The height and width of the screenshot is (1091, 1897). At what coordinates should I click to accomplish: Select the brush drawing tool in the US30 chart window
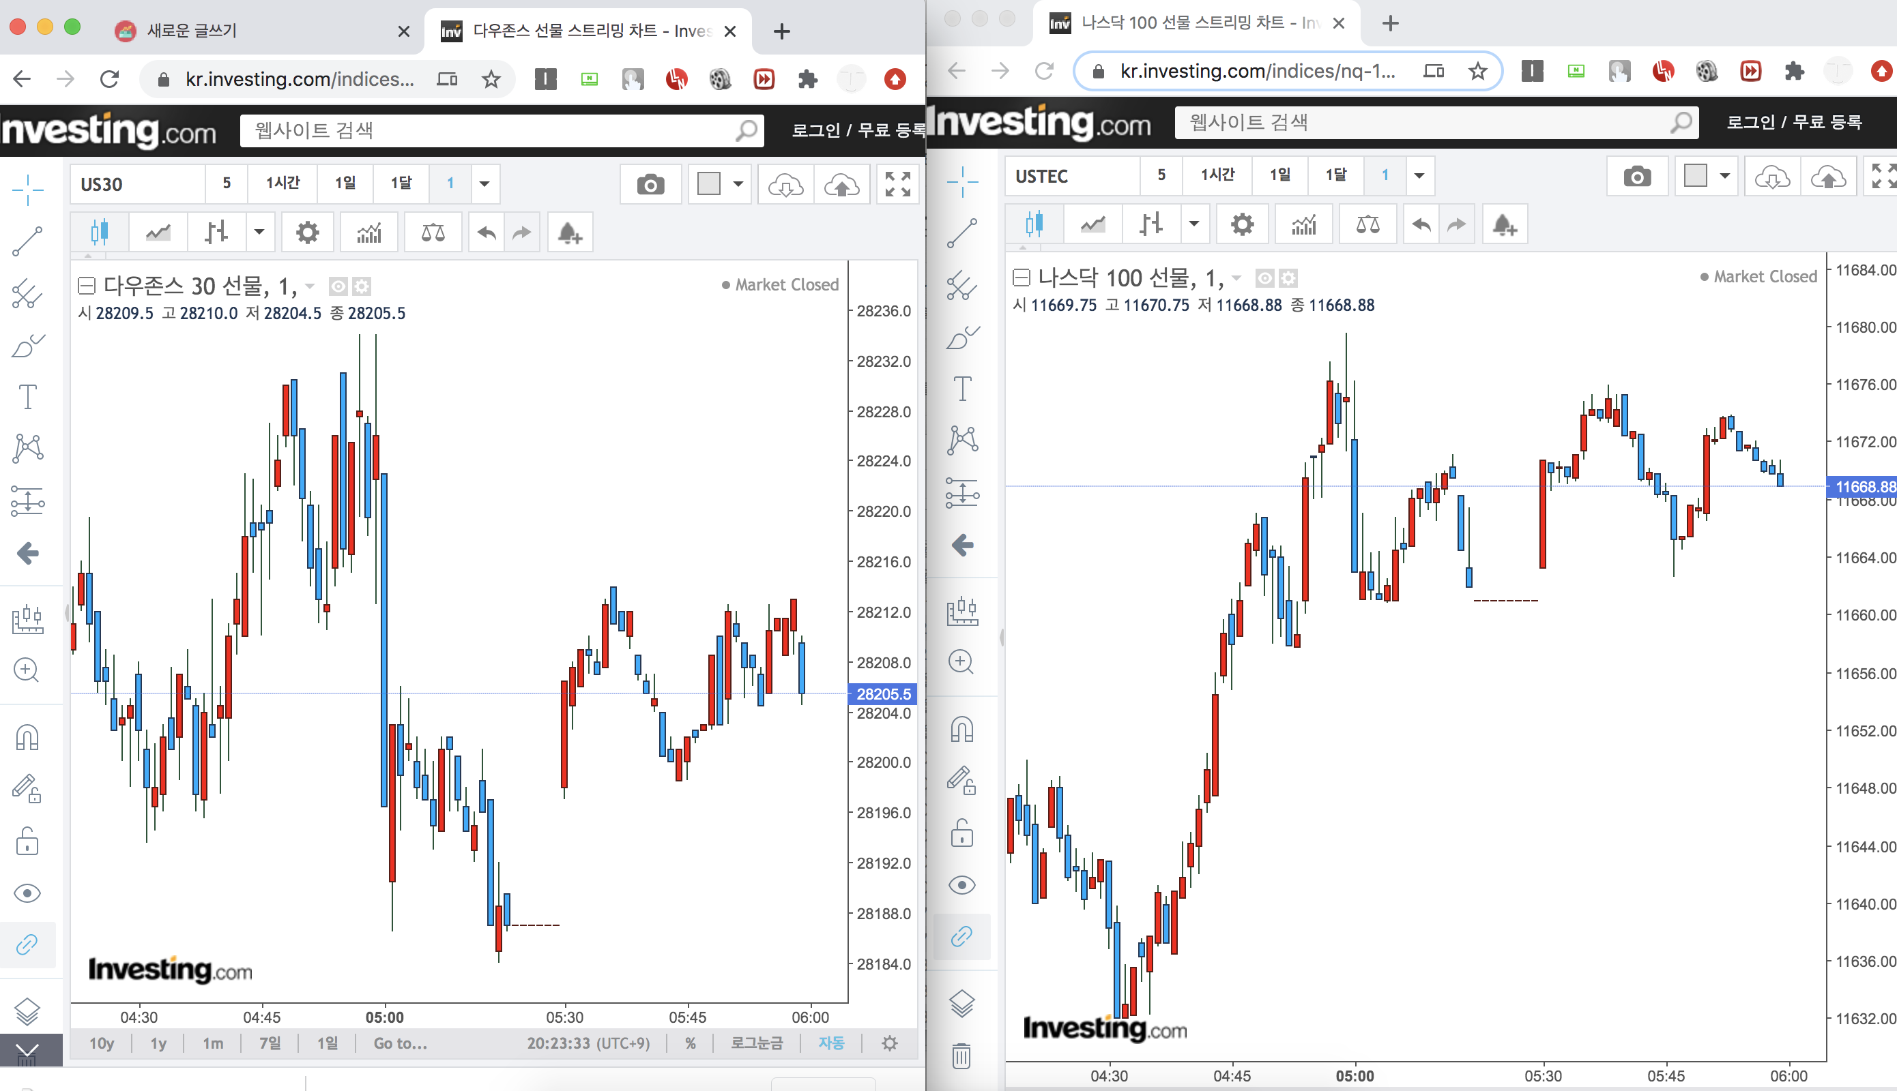coord(28,346)
